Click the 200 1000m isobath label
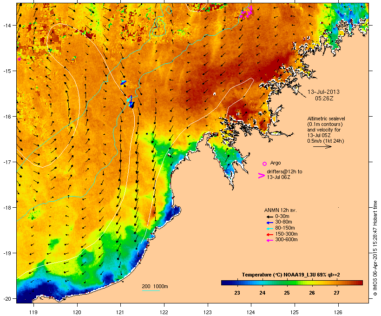The width and height of the screenshot is (381, 316). 155,286
